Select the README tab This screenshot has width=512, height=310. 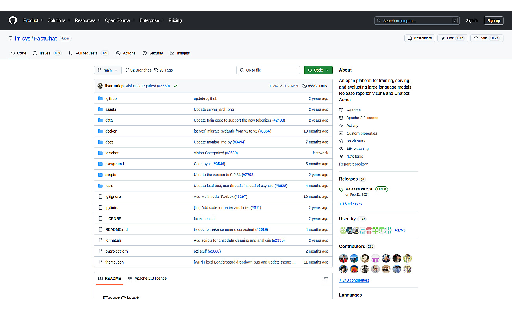pos(109,279)
